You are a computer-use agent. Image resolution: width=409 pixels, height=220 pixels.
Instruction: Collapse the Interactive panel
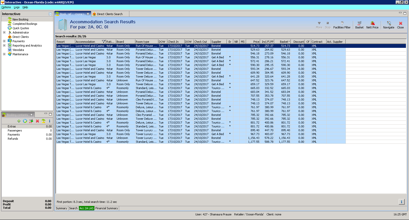[x=50, y=14]
